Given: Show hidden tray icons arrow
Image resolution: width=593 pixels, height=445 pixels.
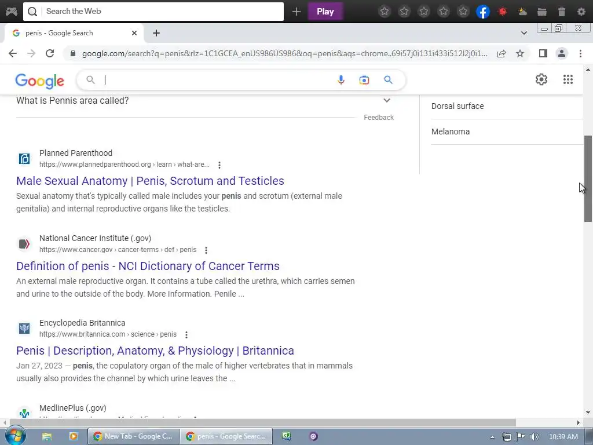Looking at the screenshot, I should click(x=492, y=437).
